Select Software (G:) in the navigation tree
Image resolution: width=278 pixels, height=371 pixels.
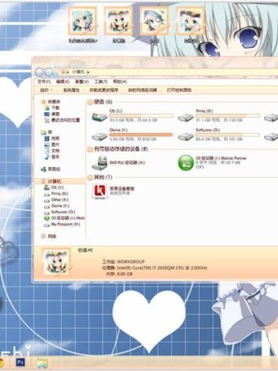(60, 212)
